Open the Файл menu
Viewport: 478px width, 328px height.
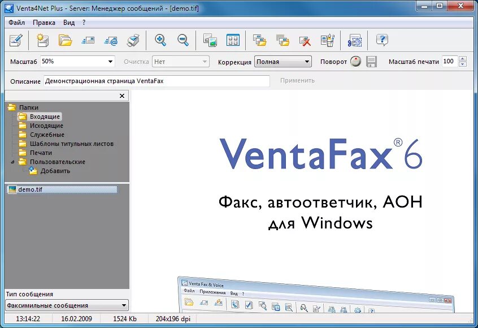pyautogui.click(x=16, y=23)
